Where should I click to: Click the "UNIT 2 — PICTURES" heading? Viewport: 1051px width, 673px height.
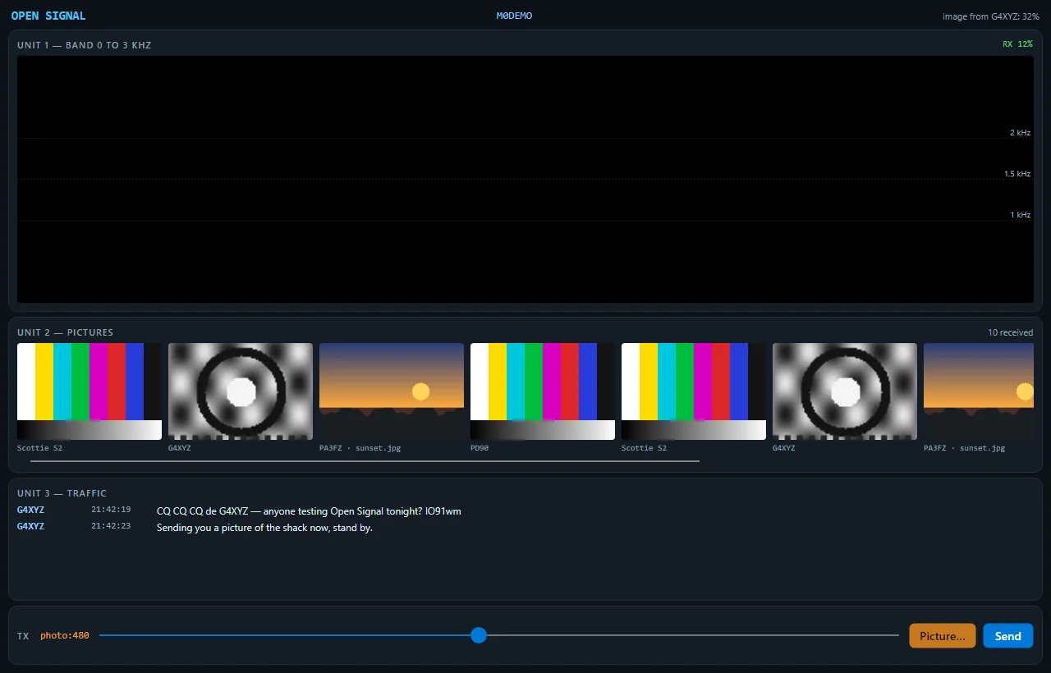66,332
